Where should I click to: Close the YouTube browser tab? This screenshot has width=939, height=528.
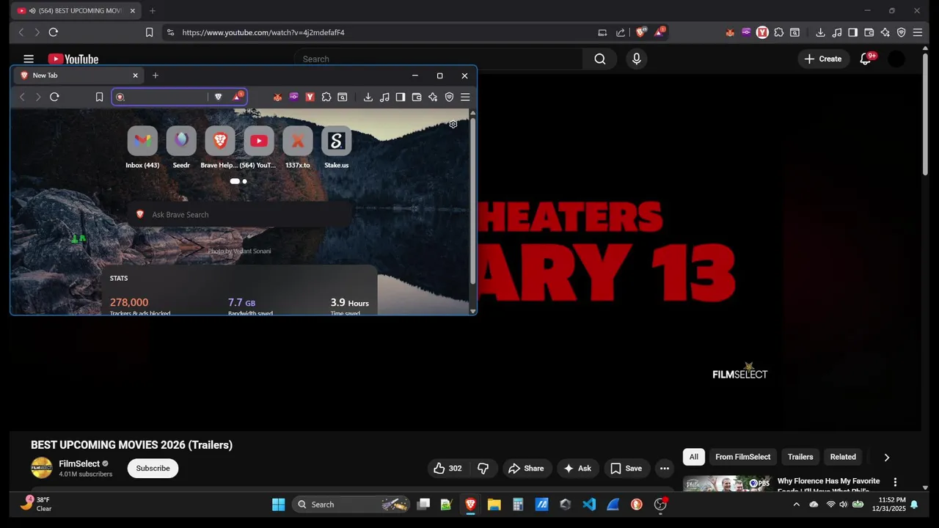[x=133, y=11]
